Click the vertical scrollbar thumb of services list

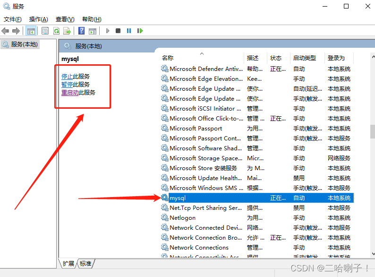click(x=373, y=131)
